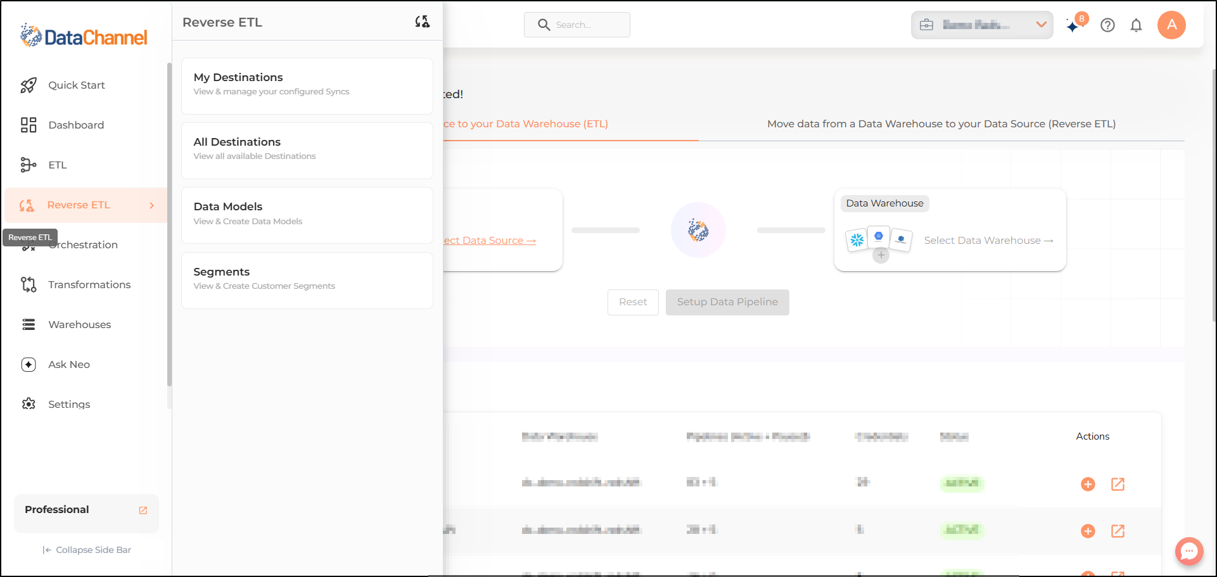
Task: Click the Reverse ETL panel header icon
Action: [423, 22]
